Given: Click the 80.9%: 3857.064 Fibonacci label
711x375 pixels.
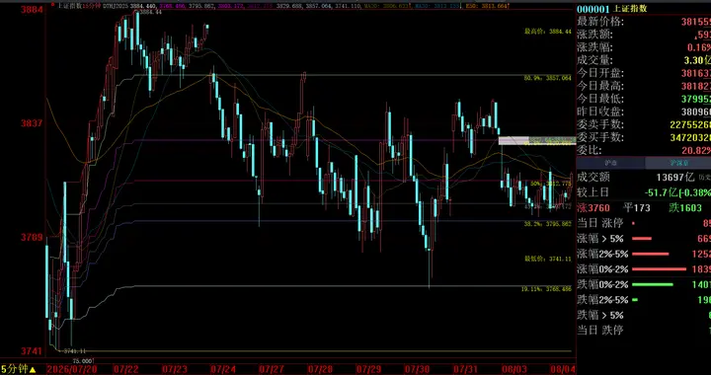Looking at the screenshot, I should click(548, 78).
